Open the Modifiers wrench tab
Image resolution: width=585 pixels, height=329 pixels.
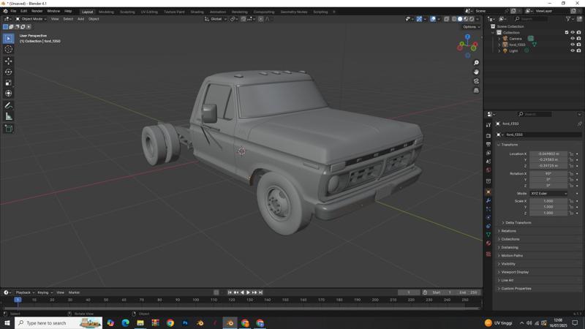coord(488,200)
